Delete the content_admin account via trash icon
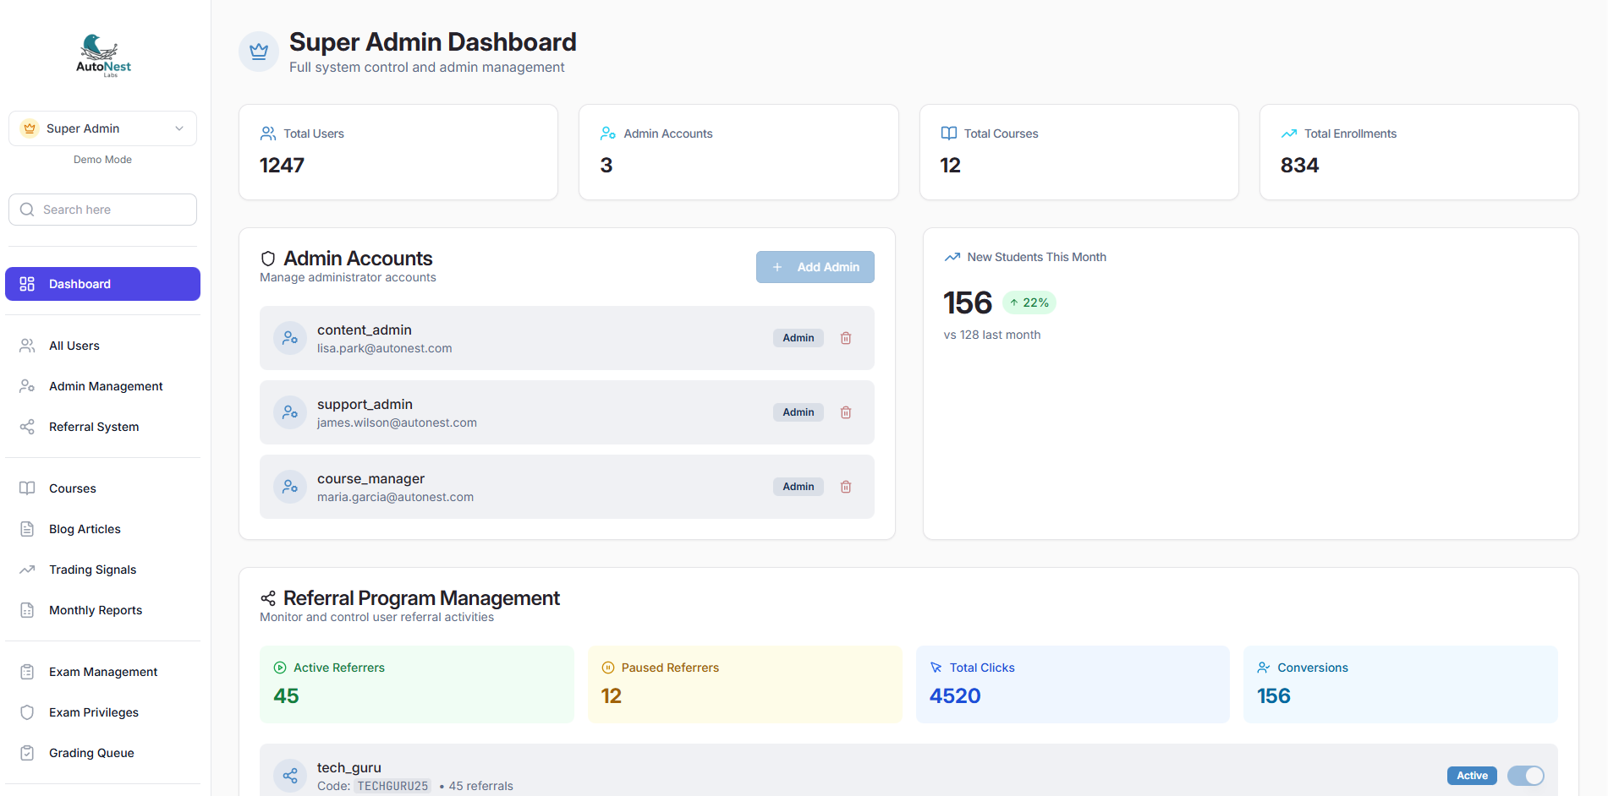The height and width of the screenshot is (796, 1608). pos(846,338)
